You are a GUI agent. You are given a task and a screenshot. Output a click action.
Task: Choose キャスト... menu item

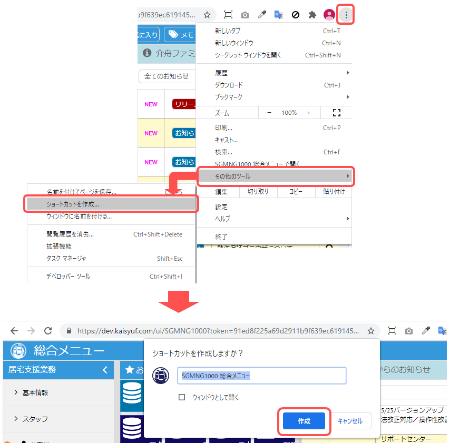[274, 140]
